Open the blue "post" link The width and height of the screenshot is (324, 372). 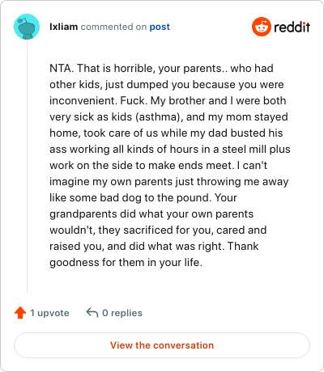[160, 27]
